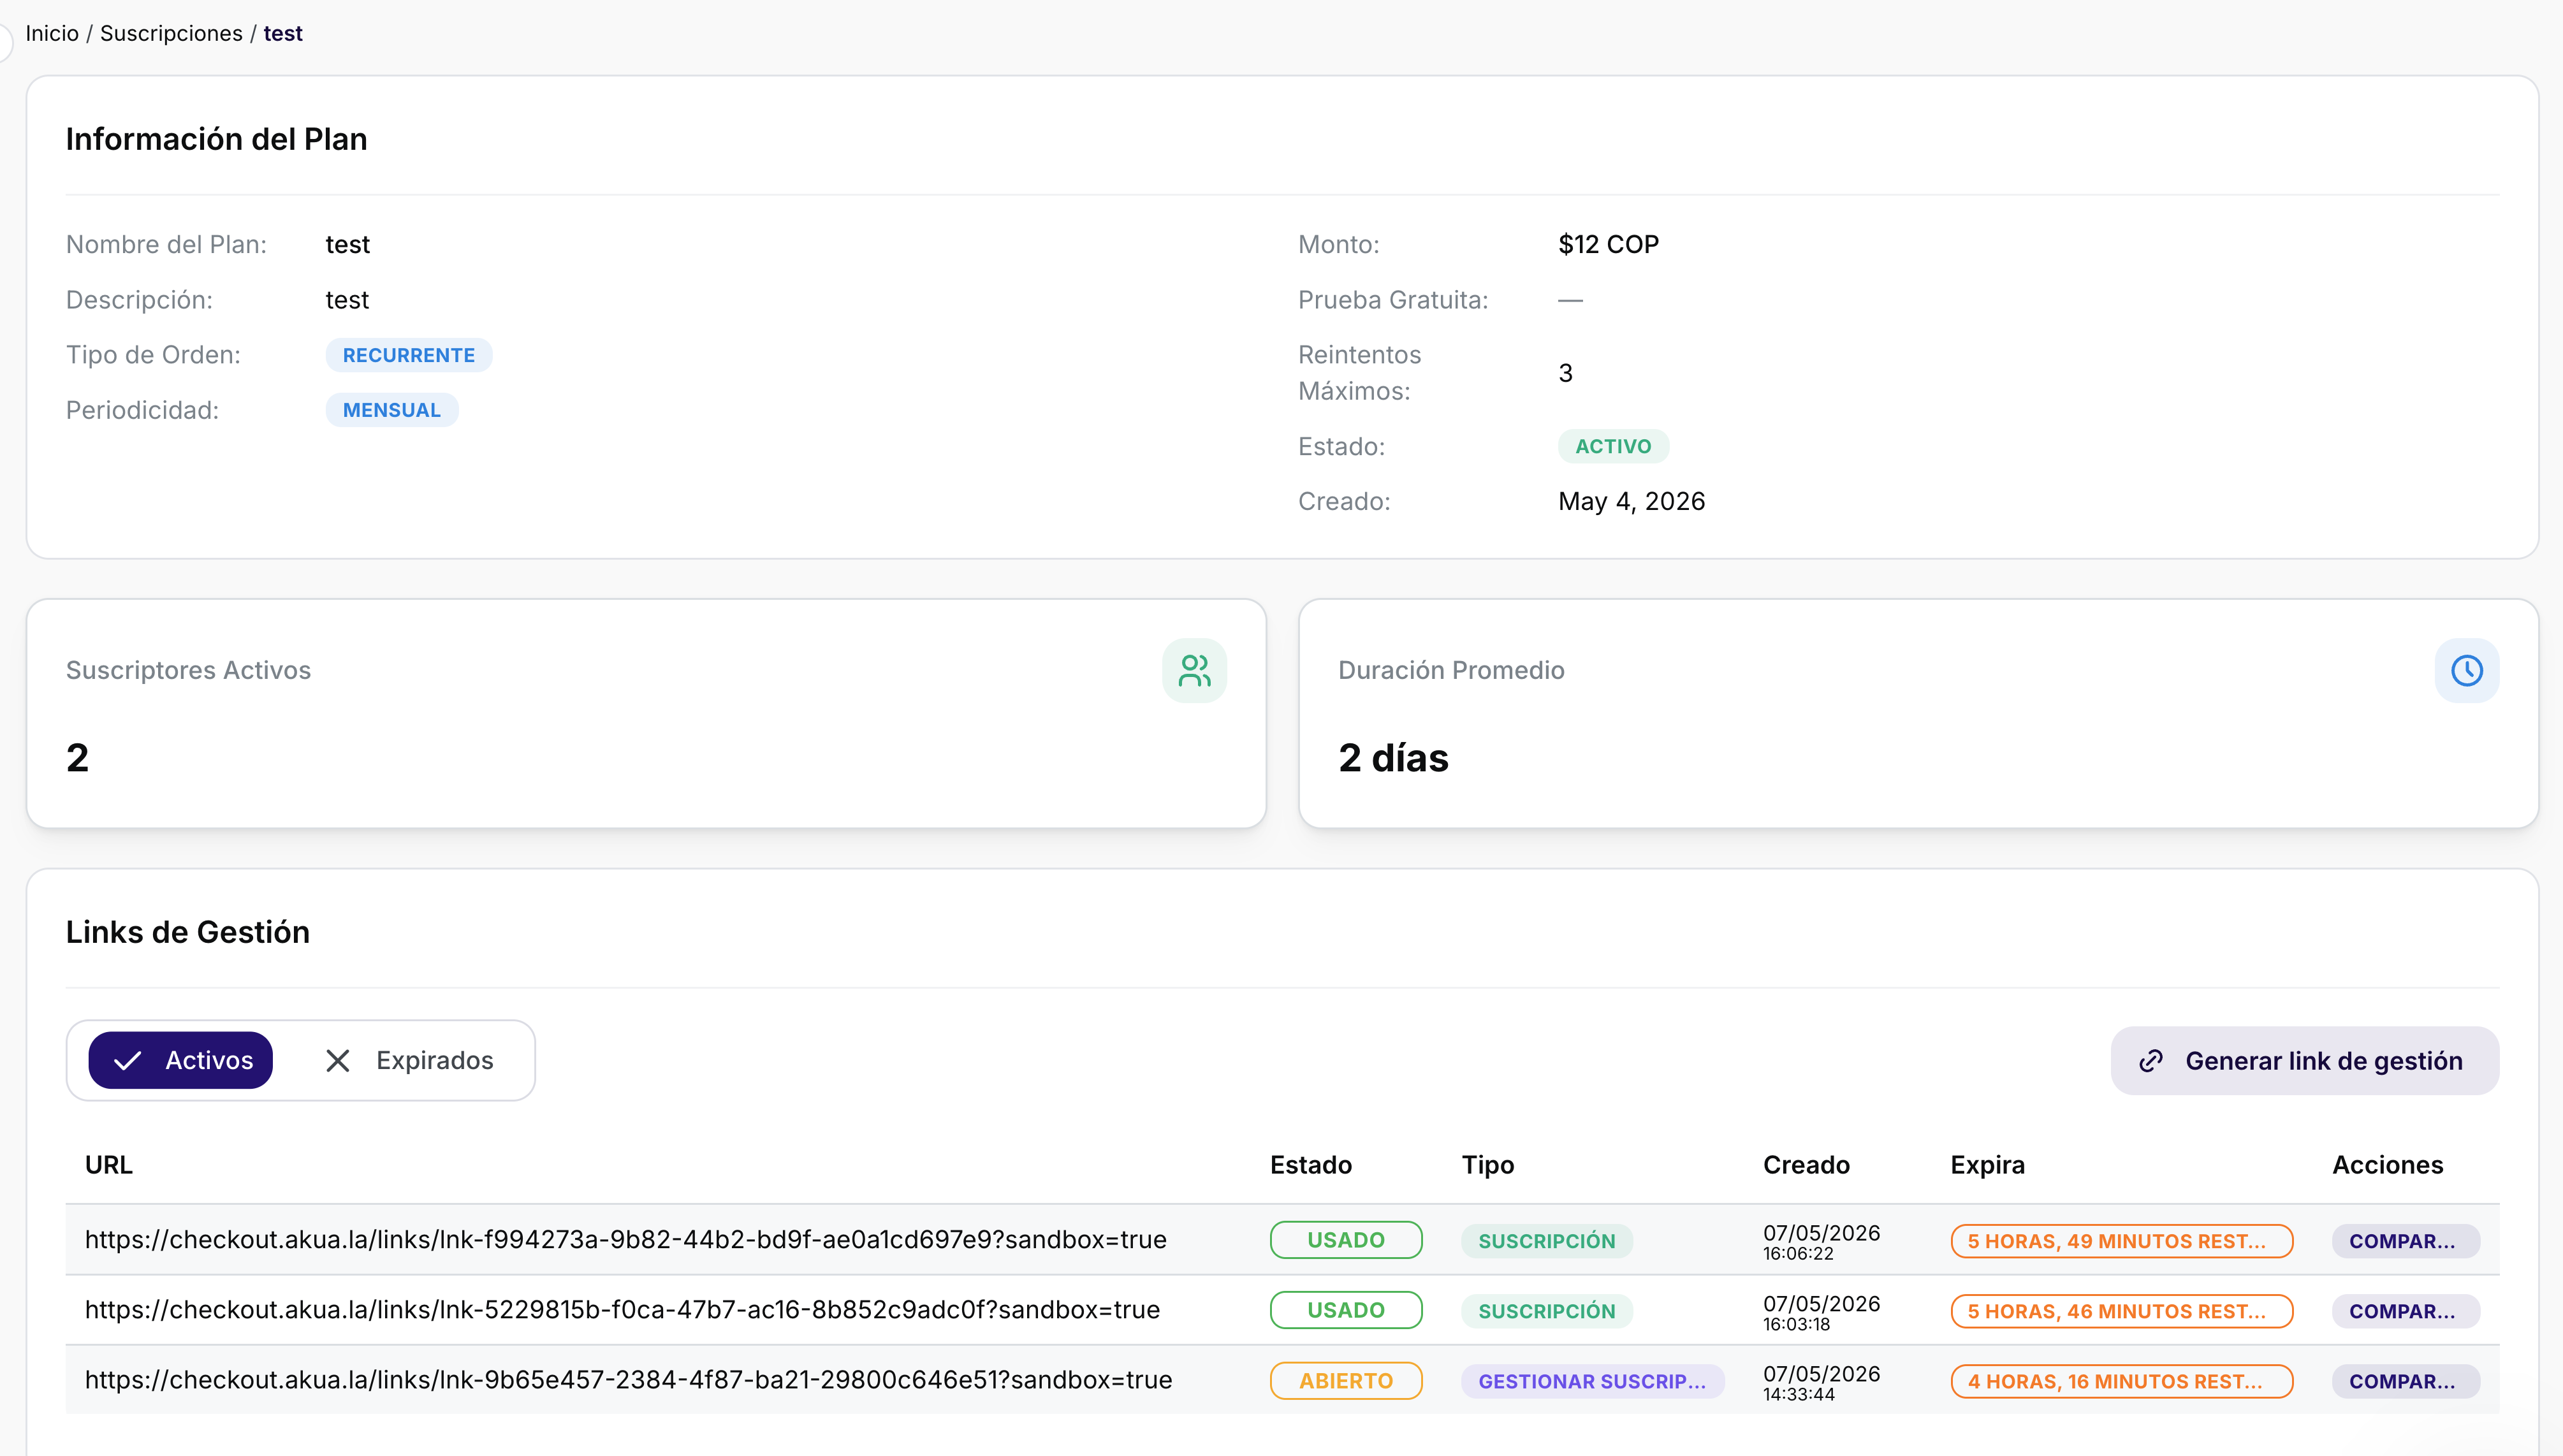Click the ACTIVO plan status badge
The width and height of the screenshot is (2563, 1456).
pos(1613,446)
